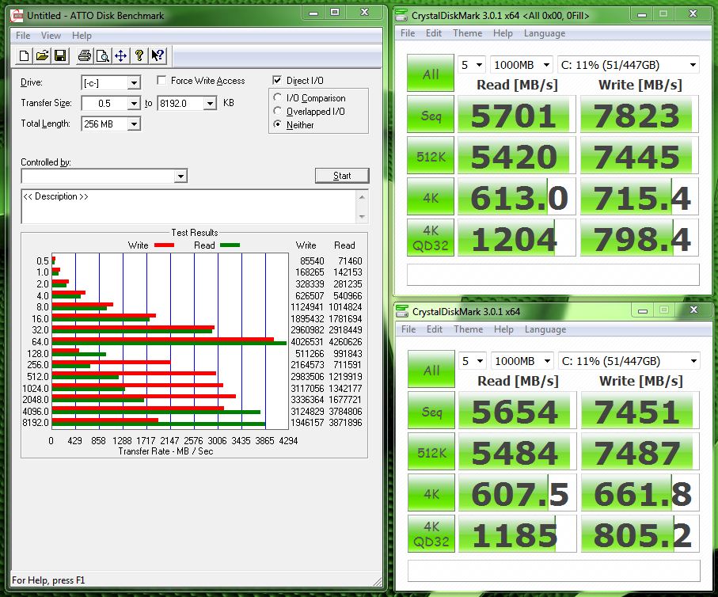
Task: Open test count dropdown in bottom CrystalDiskMark
Action: point(473,361)
